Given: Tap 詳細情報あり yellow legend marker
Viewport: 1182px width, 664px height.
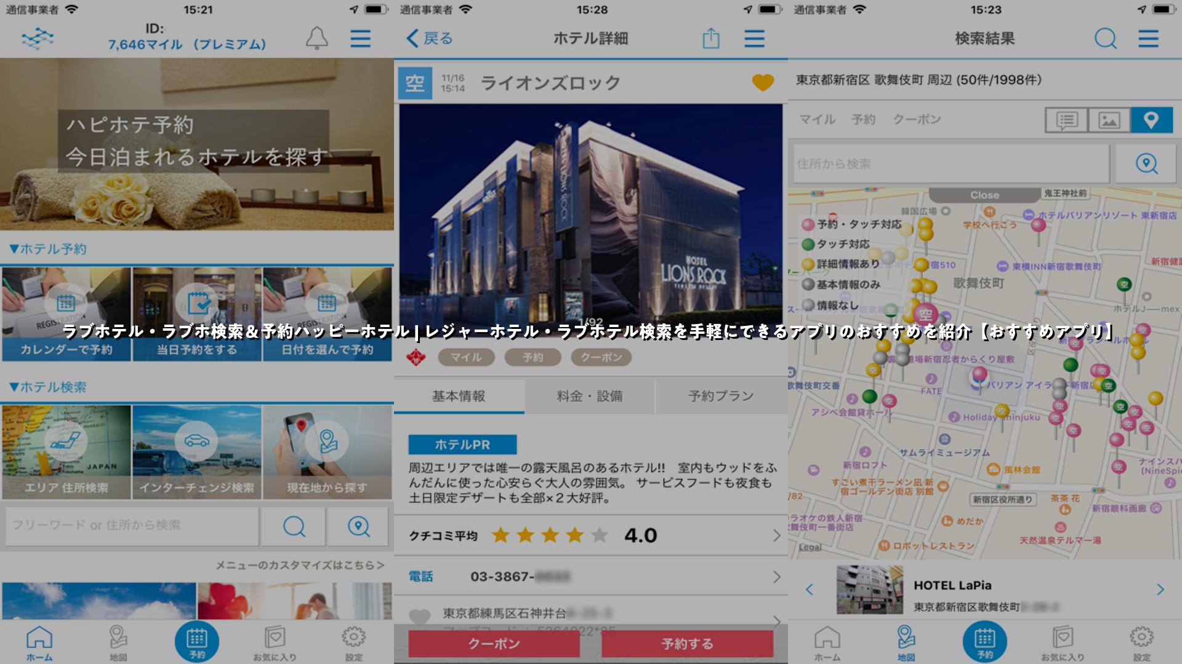Looking at the screenshot, I should pos(808,264).
